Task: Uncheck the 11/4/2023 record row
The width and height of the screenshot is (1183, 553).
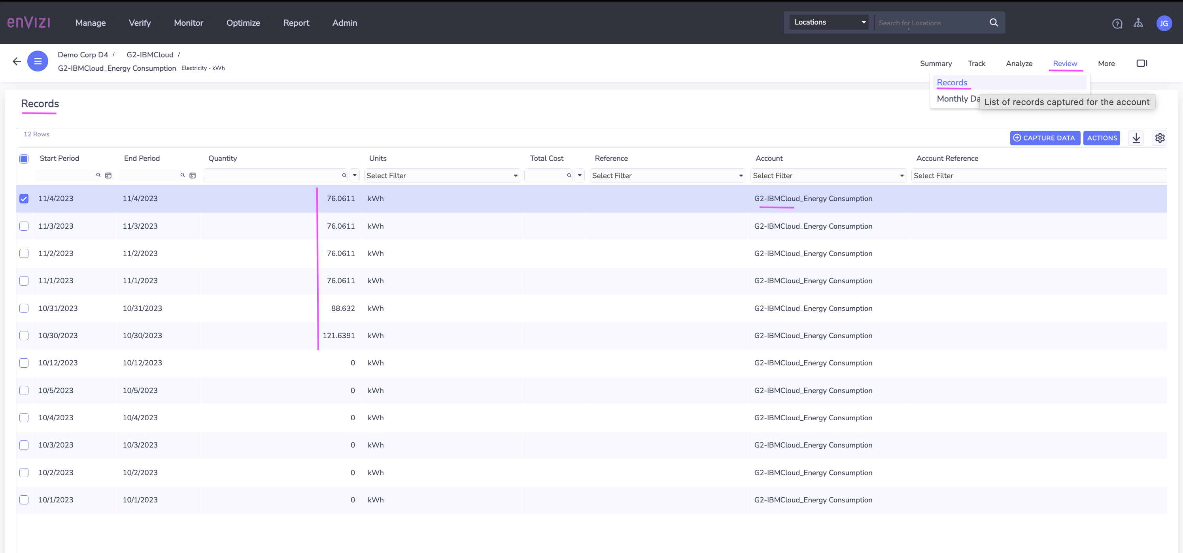Action: coord(24,199)
